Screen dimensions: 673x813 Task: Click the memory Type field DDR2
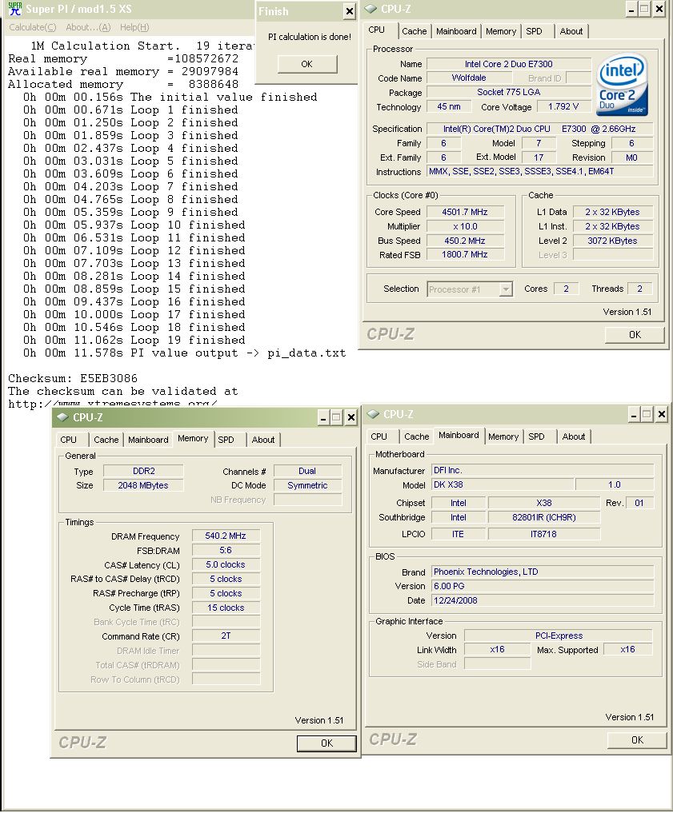(x=143, y=471)
